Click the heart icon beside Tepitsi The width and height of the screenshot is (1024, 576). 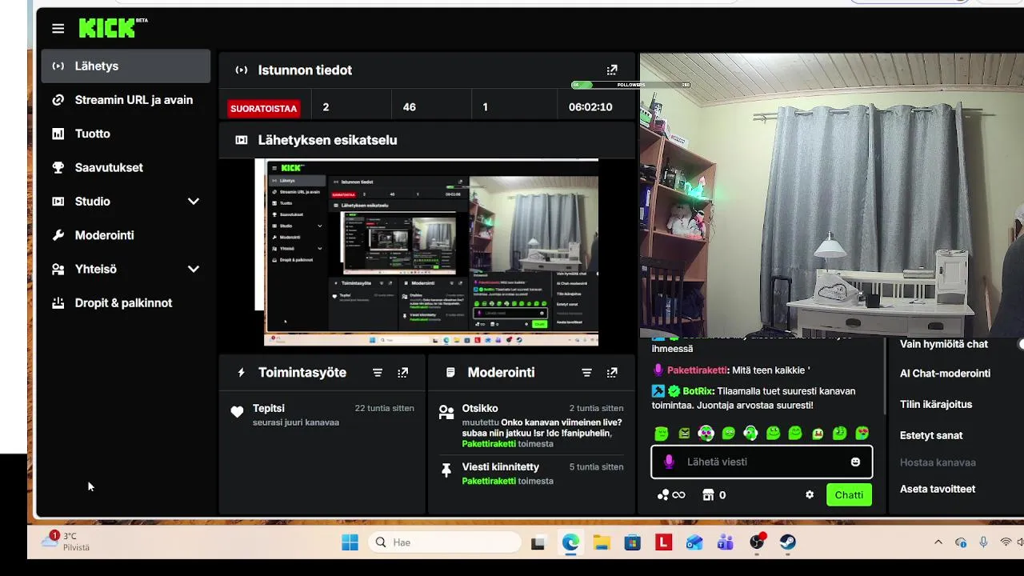(x=237, y=412)
